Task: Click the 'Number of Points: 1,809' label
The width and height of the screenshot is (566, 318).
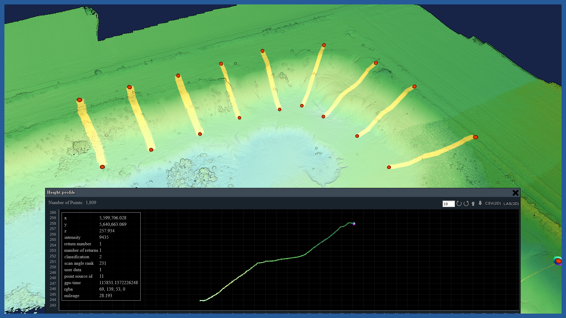Action: 72,203
